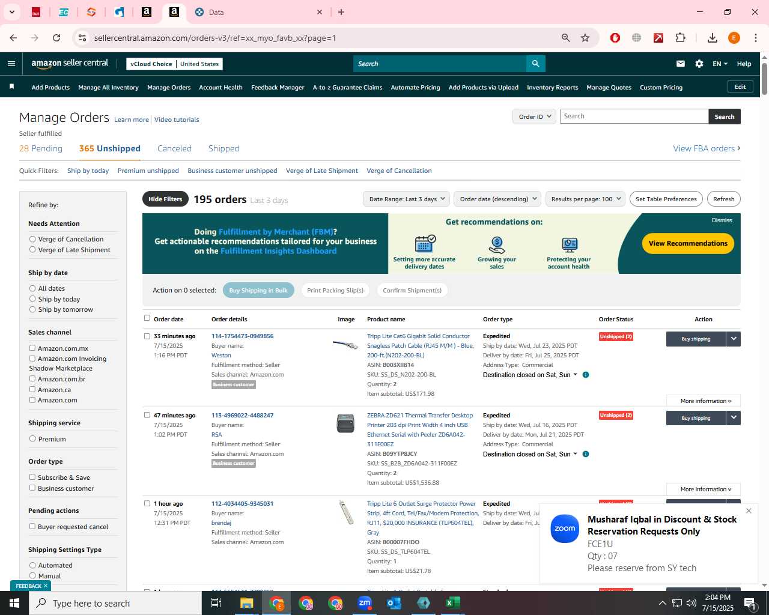Open Chrome tab search dropdown

click(11, 12)
